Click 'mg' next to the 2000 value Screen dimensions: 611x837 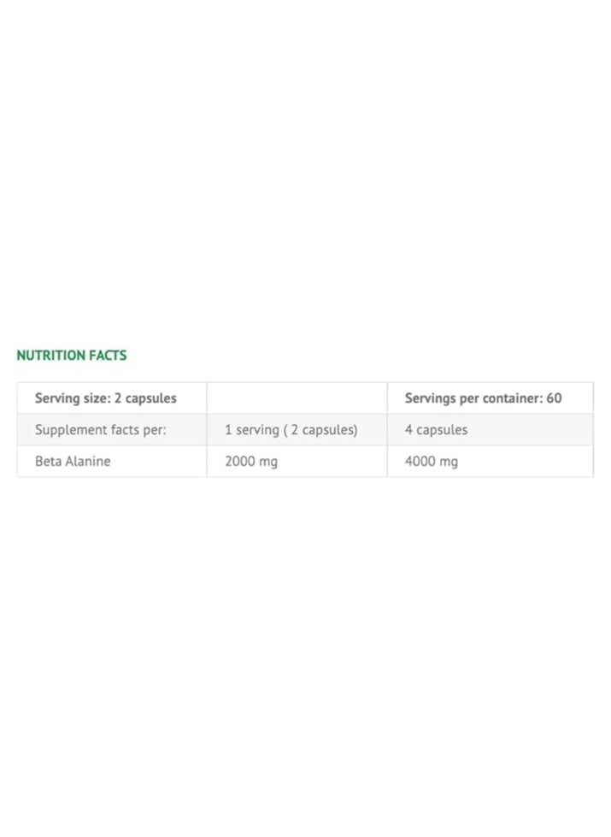click(267, 463)
